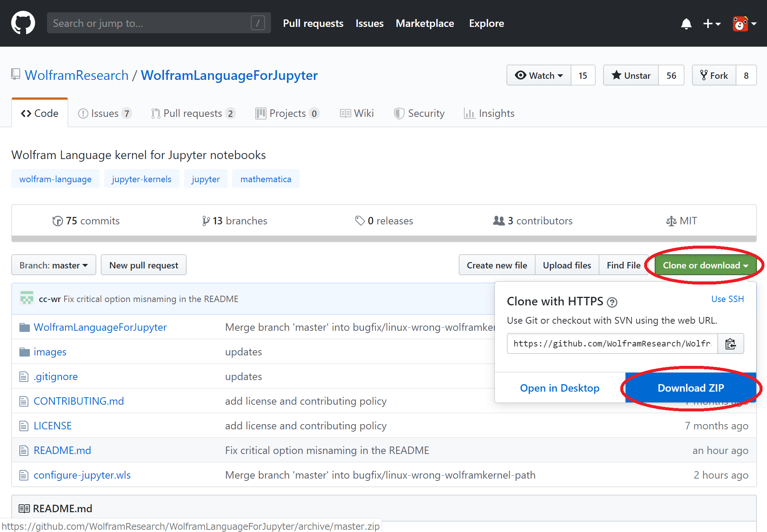Switch to the Projects tab
Screen dimensions: 767x532
(x=287, y=113)
